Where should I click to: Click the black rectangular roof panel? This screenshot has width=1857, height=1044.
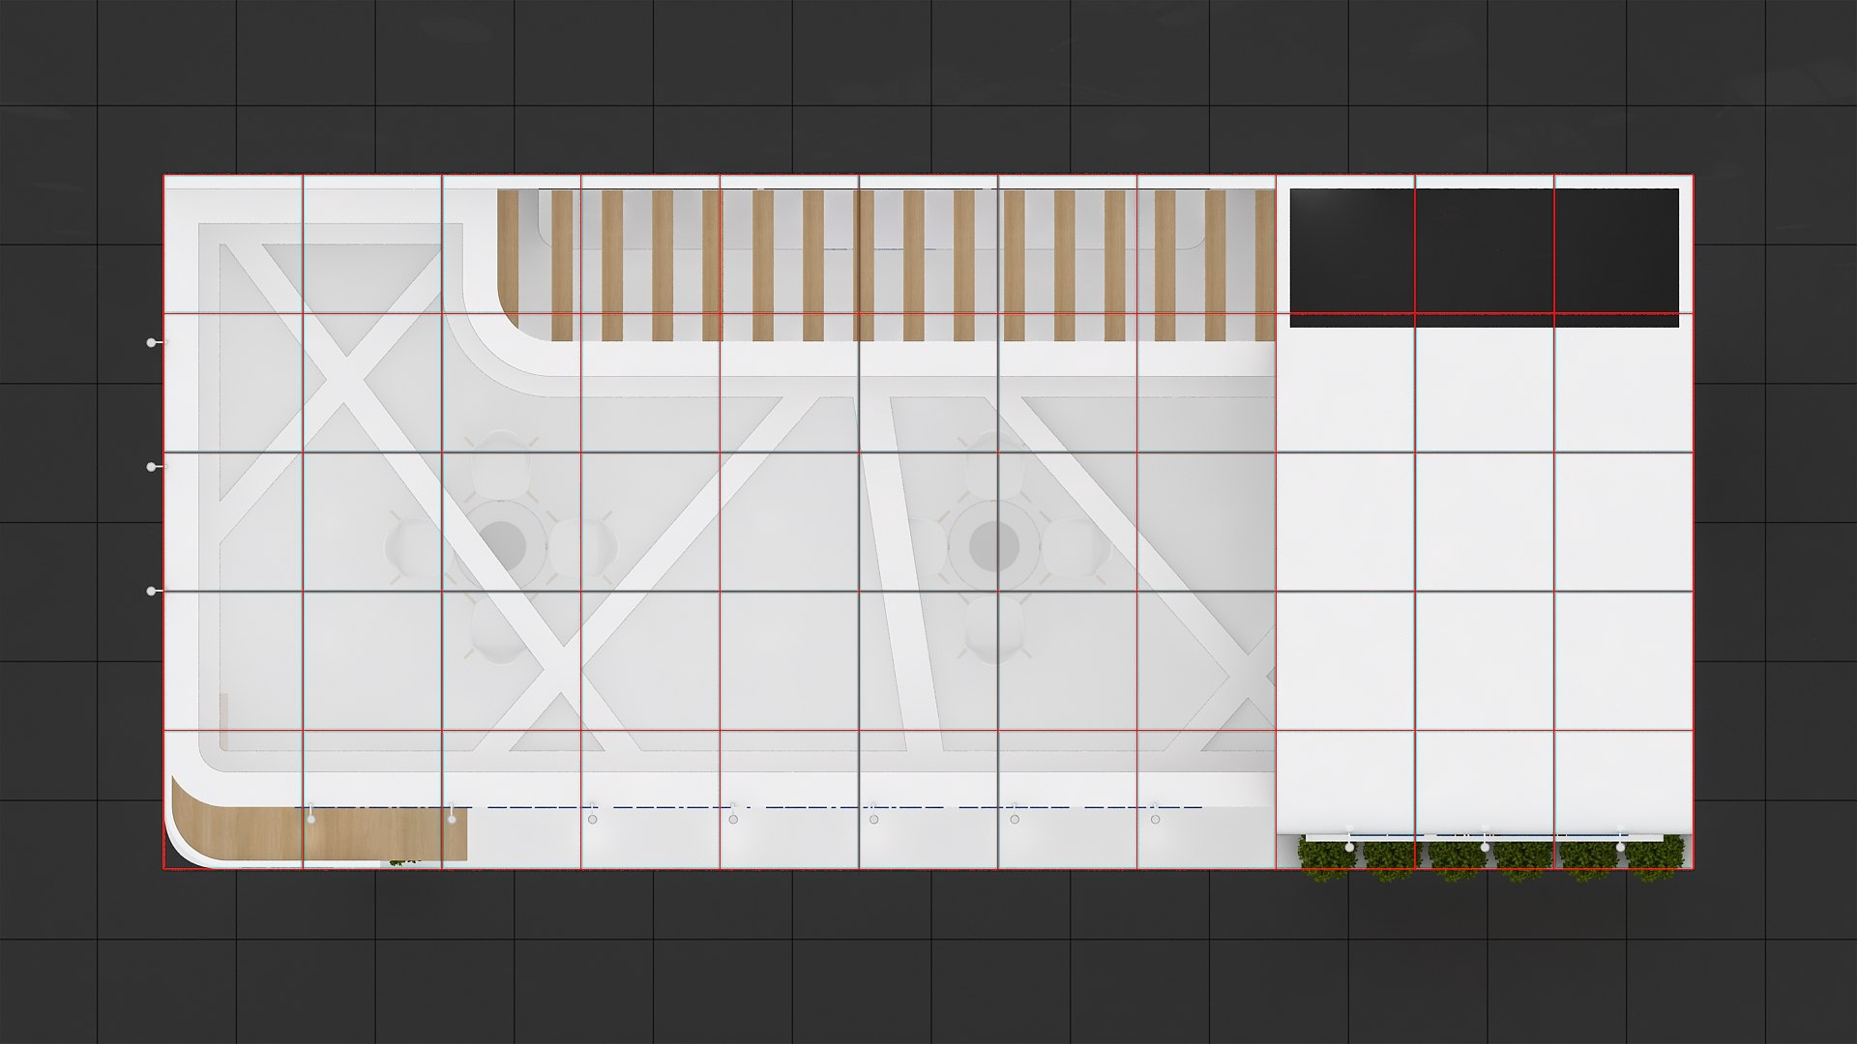(1484, 253)
